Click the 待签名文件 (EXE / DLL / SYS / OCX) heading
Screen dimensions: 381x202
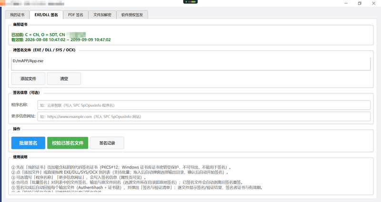point(44,50)
